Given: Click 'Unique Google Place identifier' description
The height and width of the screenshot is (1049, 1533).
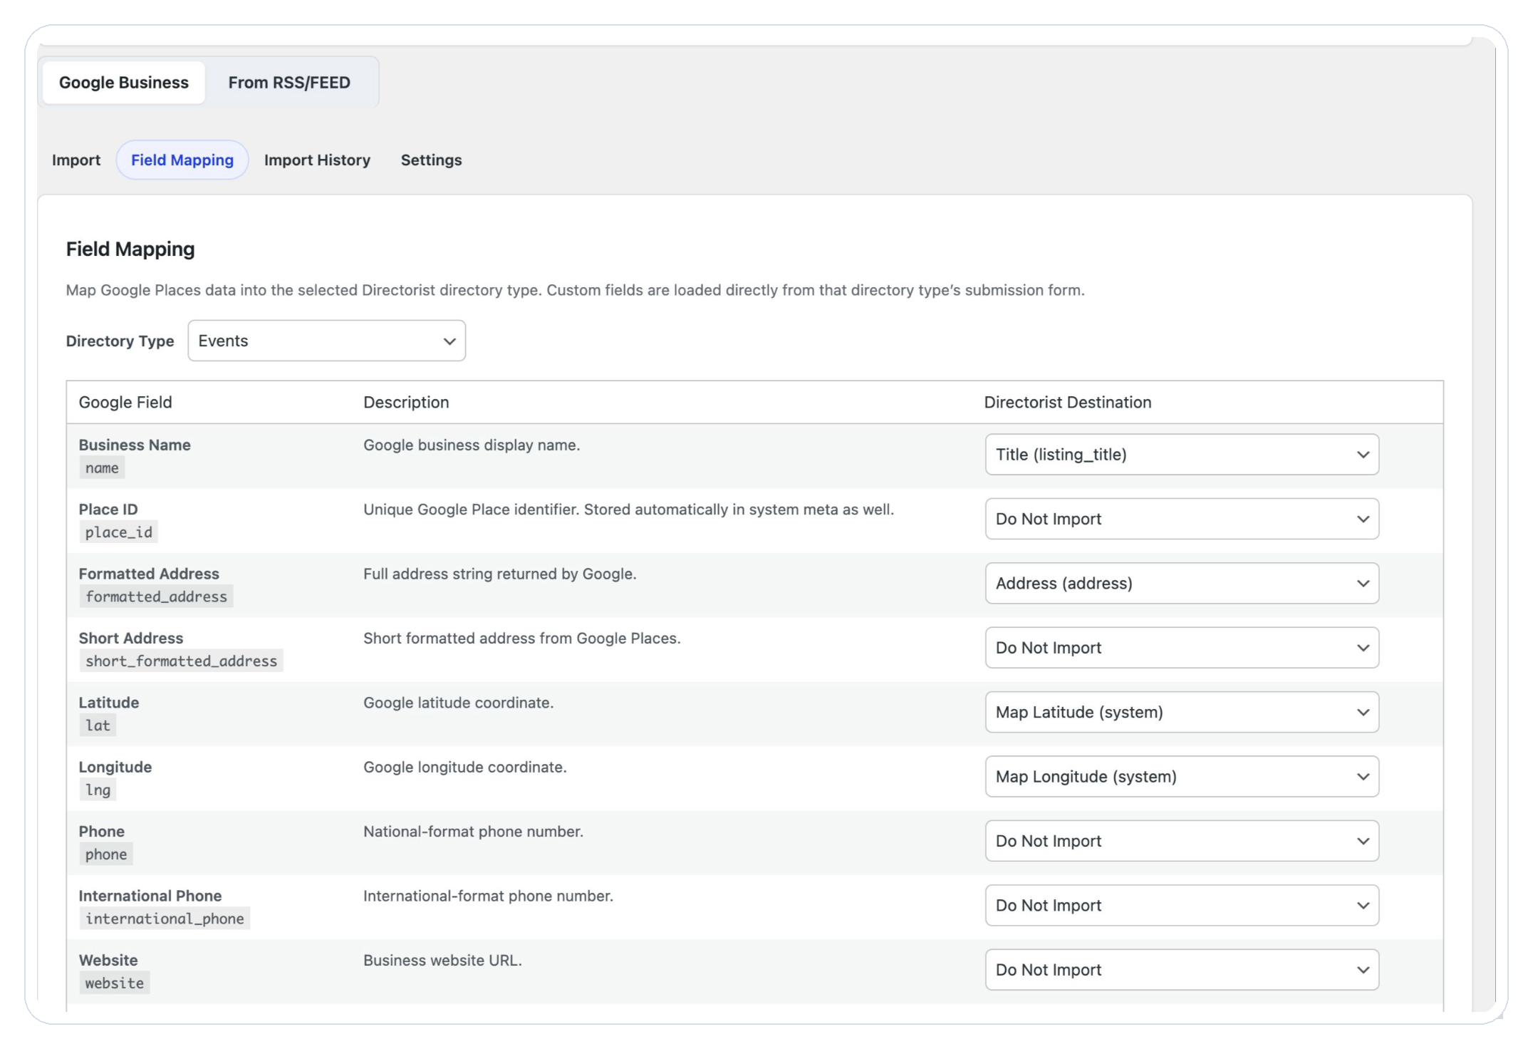Looking at the screenshot, I should (x=628, y=510).
